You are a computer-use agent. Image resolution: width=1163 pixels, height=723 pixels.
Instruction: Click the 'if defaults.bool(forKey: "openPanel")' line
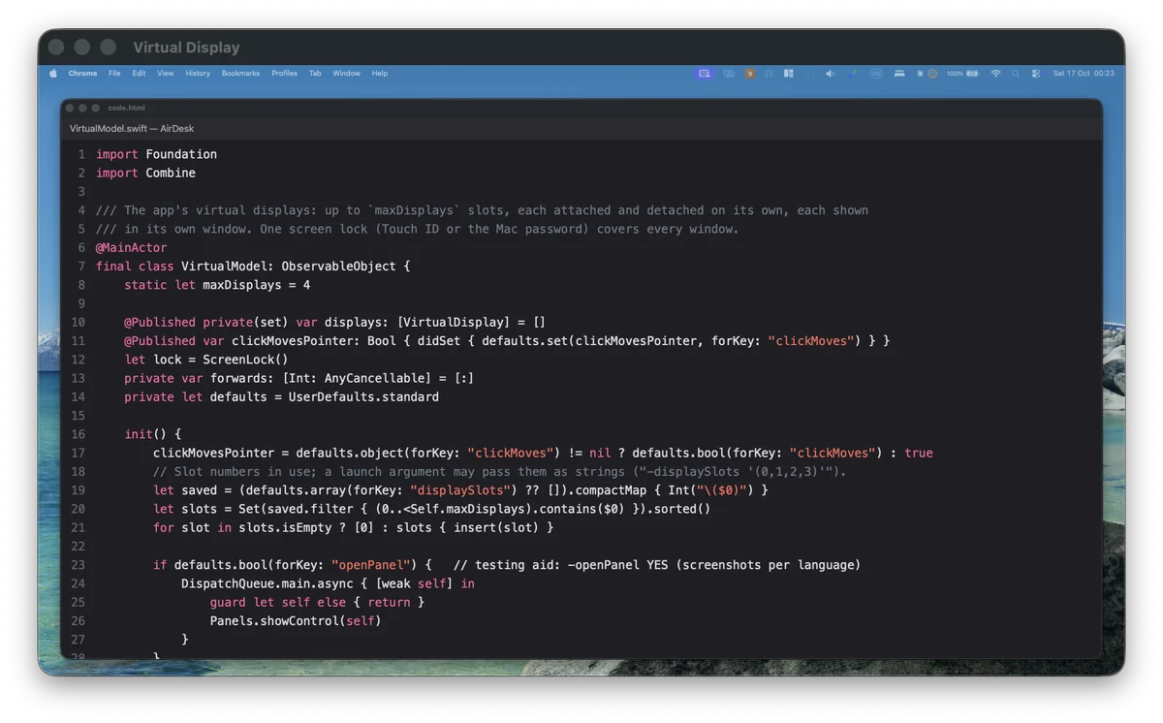pyautogui.click(x=507, y=564)
